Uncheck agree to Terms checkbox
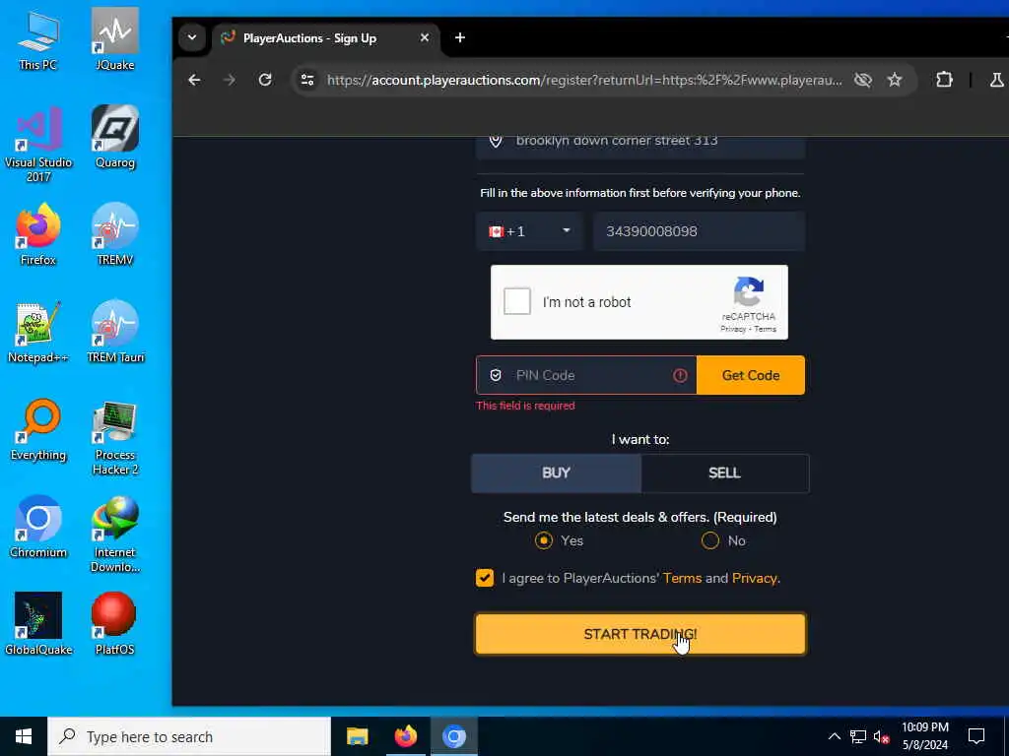Screen dimensions: 1009x756 485,578
